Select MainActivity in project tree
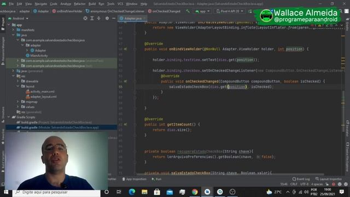Screen dimensions: 350x197 [37, 56]
